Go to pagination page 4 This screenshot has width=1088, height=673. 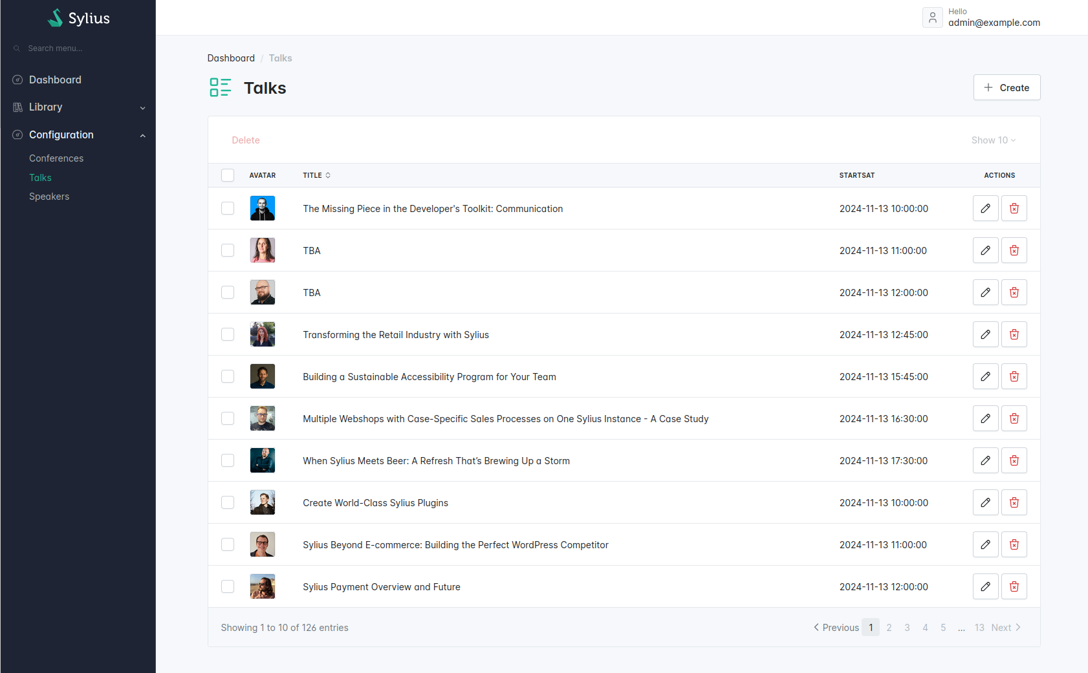925,628
